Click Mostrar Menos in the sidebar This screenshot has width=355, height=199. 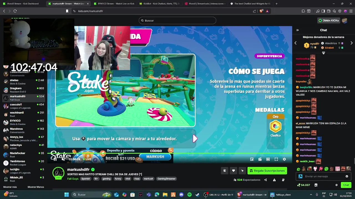[36, 187]
